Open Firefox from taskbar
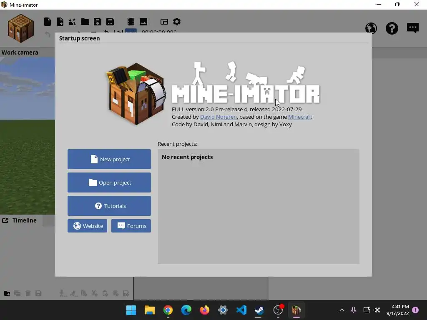This screenshot has width=427, height=320. pos(205,310)
